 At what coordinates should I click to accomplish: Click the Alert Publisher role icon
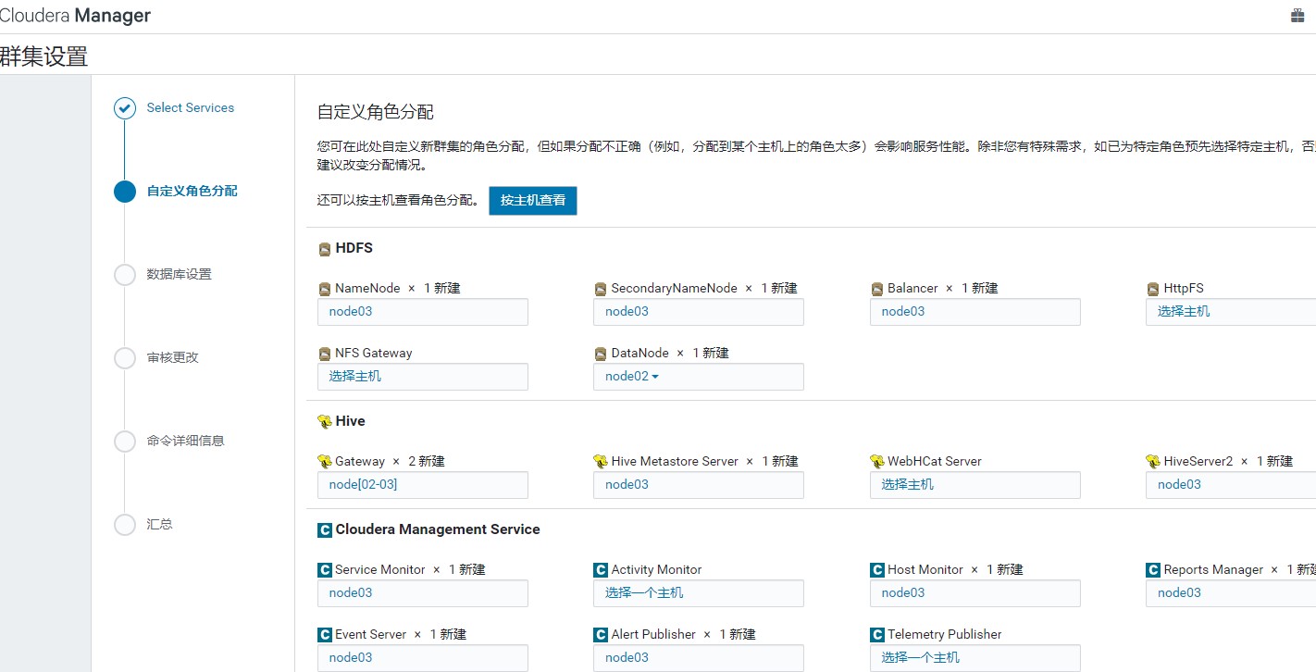(601, 635)
